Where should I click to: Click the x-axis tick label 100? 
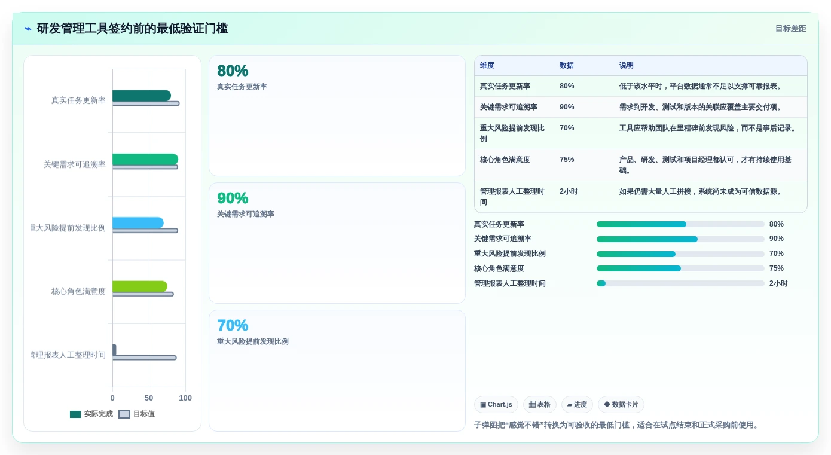[185, 398]
